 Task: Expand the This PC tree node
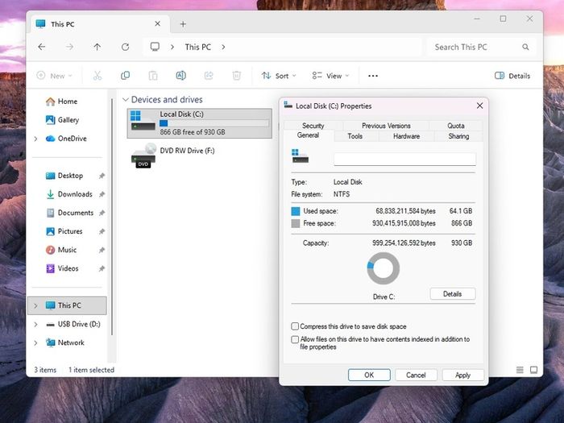tap(35, 305)
